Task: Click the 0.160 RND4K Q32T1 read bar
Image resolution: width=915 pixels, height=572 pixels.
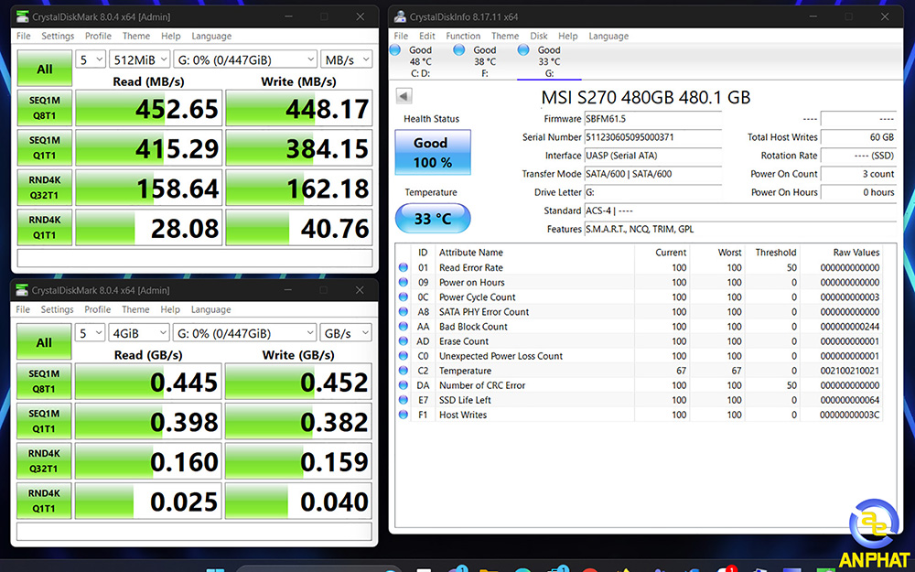Action: pyautogui.click(x=148, y=460)
